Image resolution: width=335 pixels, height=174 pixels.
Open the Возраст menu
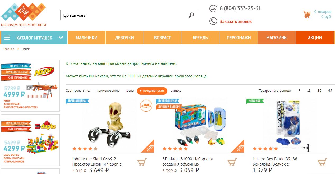click(163, 38)
